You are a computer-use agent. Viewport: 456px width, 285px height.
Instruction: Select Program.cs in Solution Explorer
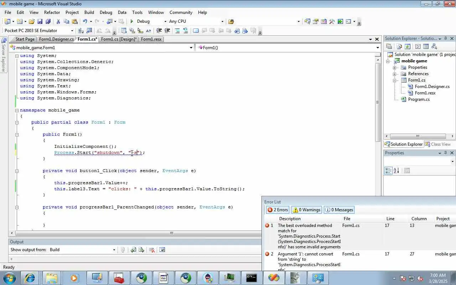[x=419, y=99]
